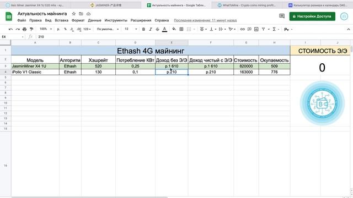Open text wrapping dropdown

222,29
